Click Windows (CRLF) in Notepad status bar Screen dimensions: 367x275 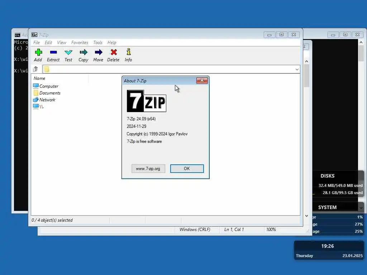click(195, 230)
